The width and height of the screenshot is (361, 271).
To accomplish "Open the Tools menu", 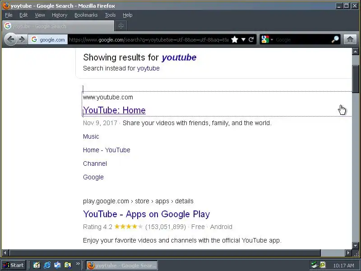I will click(110, 15).
